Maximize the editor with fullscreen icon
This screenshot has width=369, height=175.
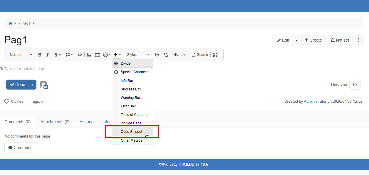215,55
